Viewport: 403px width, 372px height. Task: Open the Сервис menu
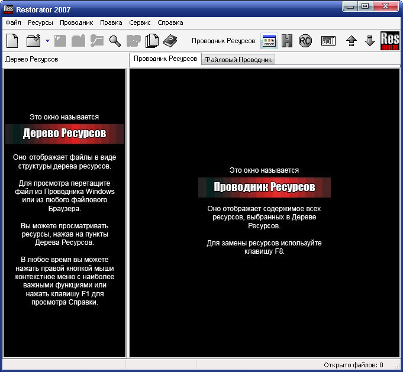(140, 22)
